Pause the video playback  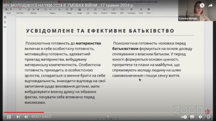pos(9,117)
